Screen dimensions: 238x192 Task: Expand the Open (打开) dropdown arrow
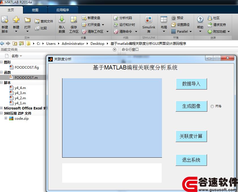(x=28, y=31)
